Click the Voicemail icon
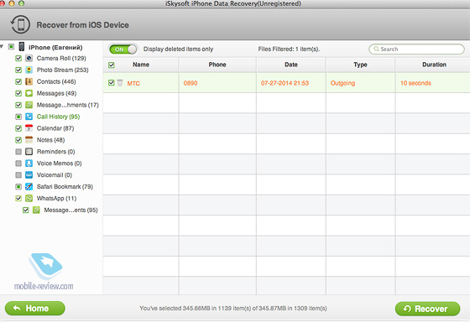470x322 pixels. click(29, 175)
